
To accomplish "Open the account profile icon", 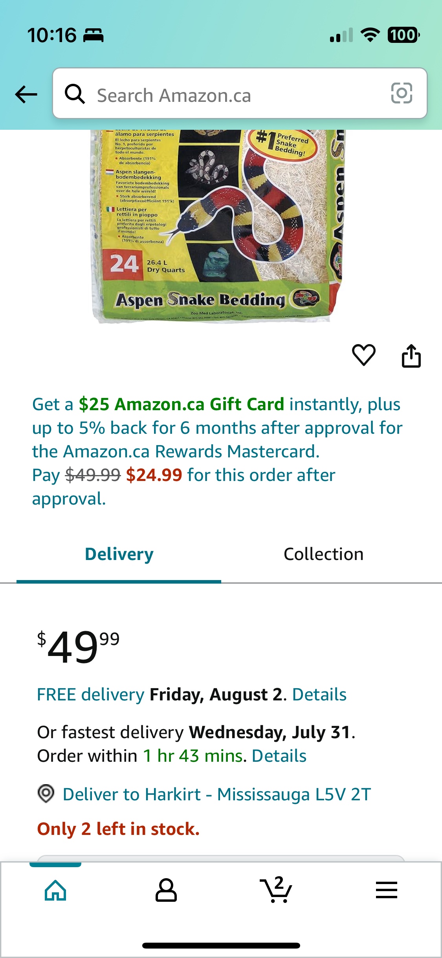I will (166, 890).
